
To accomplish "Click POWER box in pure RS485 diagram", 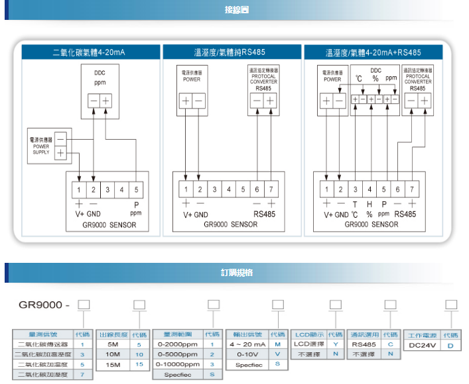I will coord(192,91).
